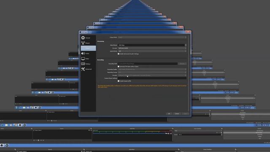Step the Video Bitrate spinner arrows

[186, 45]
